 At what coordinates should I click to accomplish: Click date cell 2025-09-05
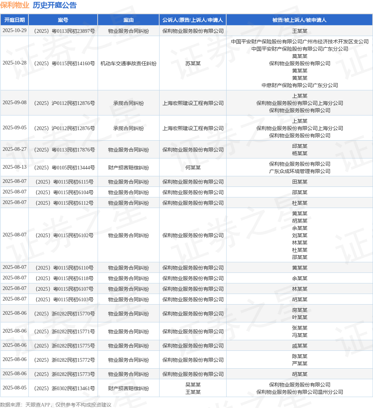click(x=15, y=128)
